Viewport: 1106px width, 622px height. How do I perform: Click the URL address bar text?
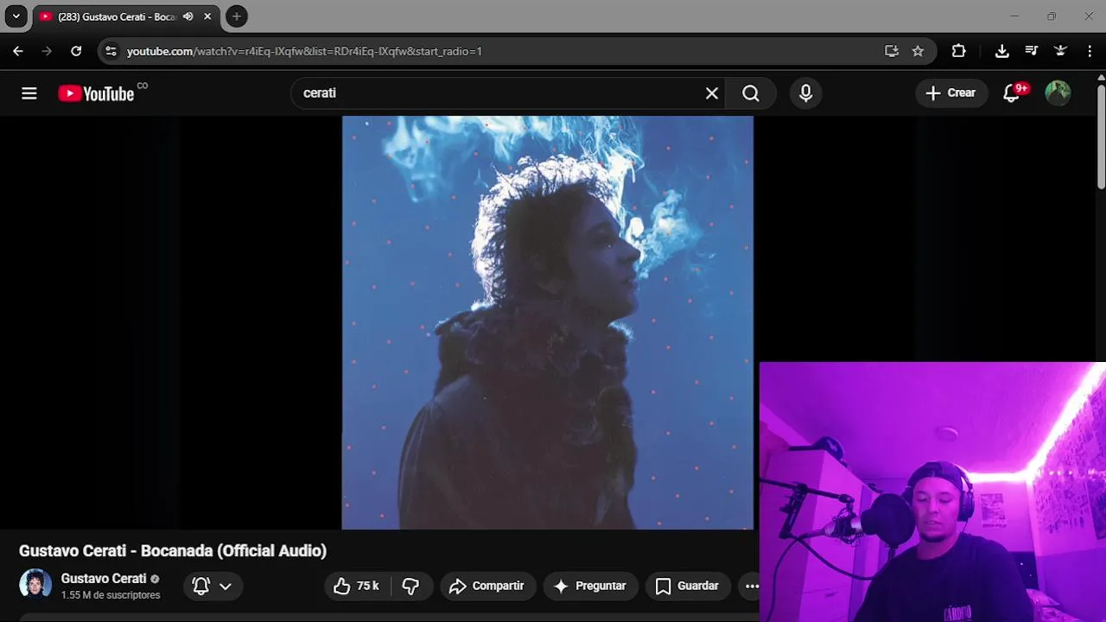(x=304, y=51)
